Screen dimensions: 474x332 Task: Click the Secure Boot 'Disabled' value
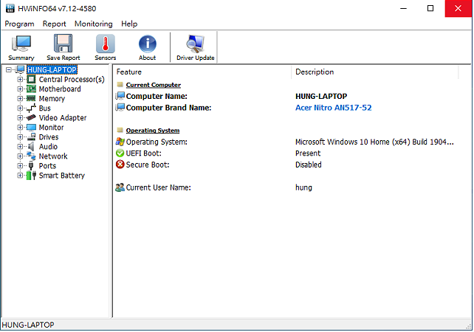[x=309, y=165]
